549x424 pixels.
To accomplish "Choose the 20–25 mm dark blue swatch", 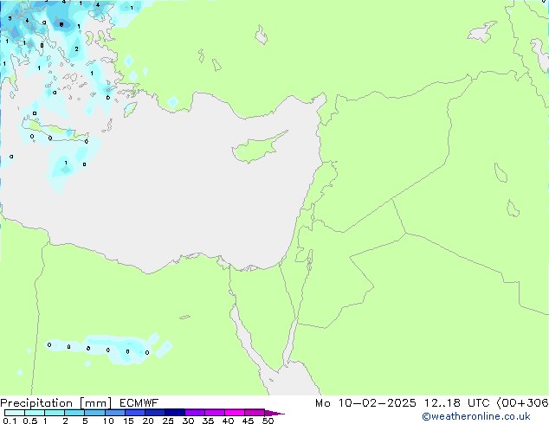I will [x=155, y=413].
